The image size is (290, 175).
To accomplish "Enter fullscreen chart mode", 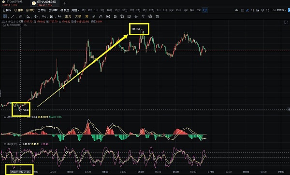I will [268, 10].
